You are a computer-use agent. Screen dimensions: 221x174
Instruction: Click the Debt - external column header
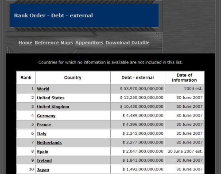138,78
